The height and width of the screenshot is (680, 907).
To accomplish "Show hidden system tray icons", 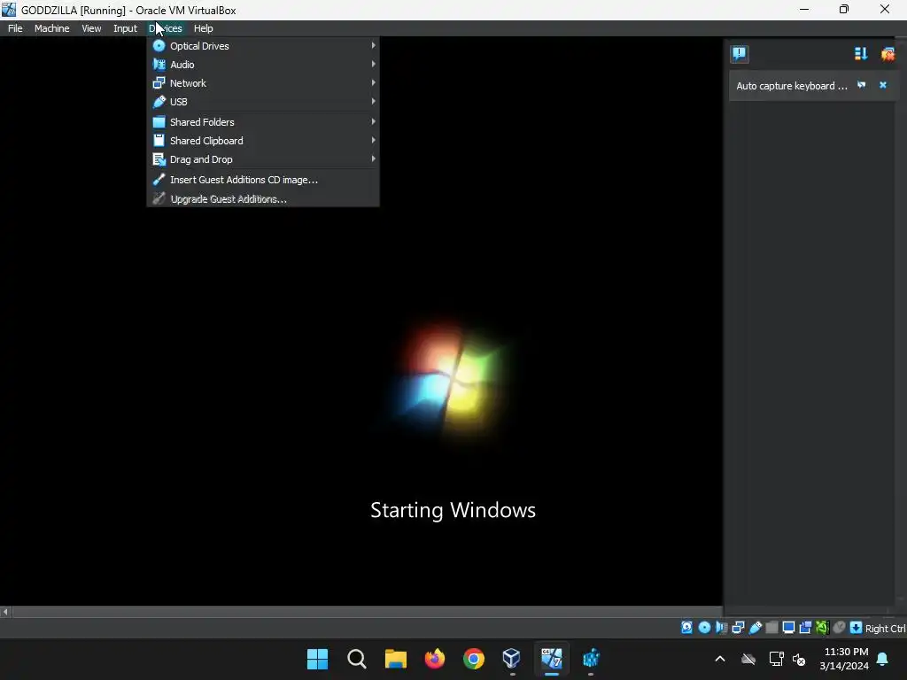I will [x=719, y=659].
